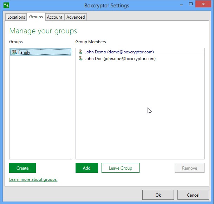This screenshot has width=214, height=204.
Task: Switch to the Locations tab
Action: click(16, 17)
